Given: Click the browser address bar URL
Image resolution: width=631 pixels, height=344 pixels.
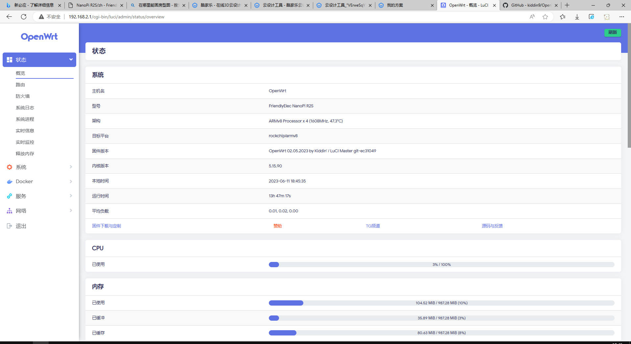Looking at the screenshot, I should point(116,17).
